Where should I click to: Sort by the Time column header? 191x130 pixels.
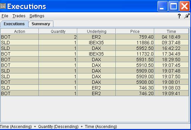(171, 31)
